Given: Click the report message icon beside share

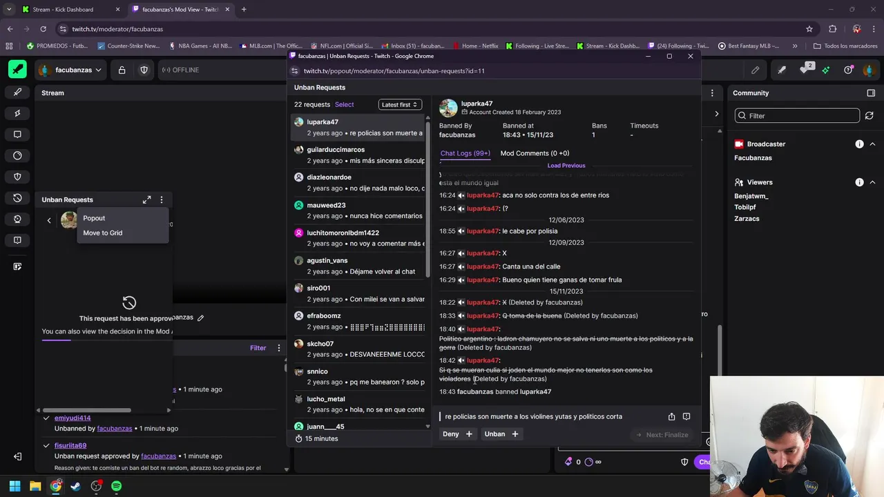Looking at the screenshot, I should pyautogui.click(x=686, y=417).
